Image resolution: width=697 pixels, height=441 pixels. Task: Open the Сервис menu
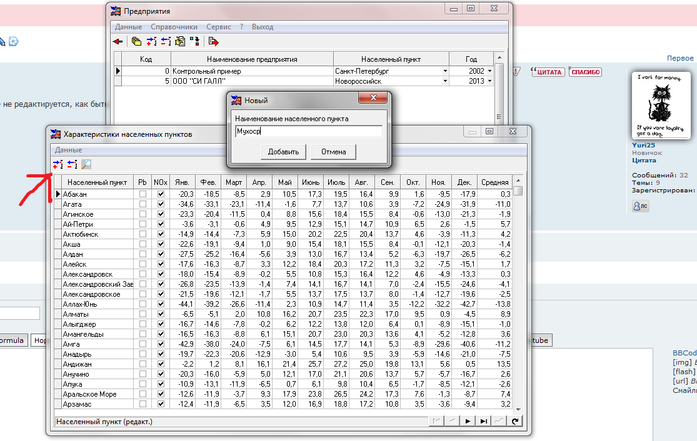point(218,27)
